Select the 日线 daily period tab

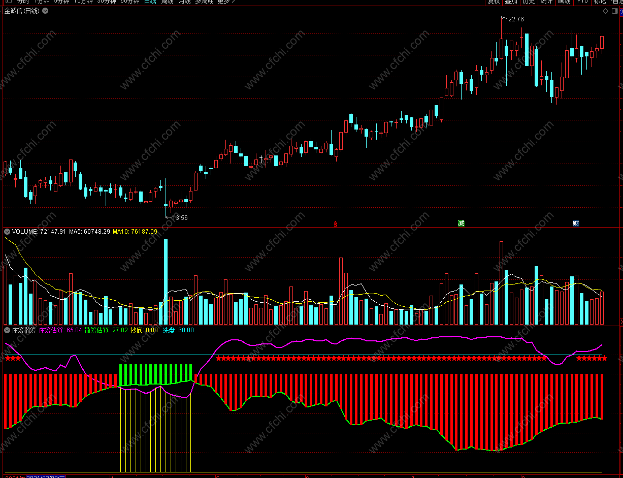150,2
